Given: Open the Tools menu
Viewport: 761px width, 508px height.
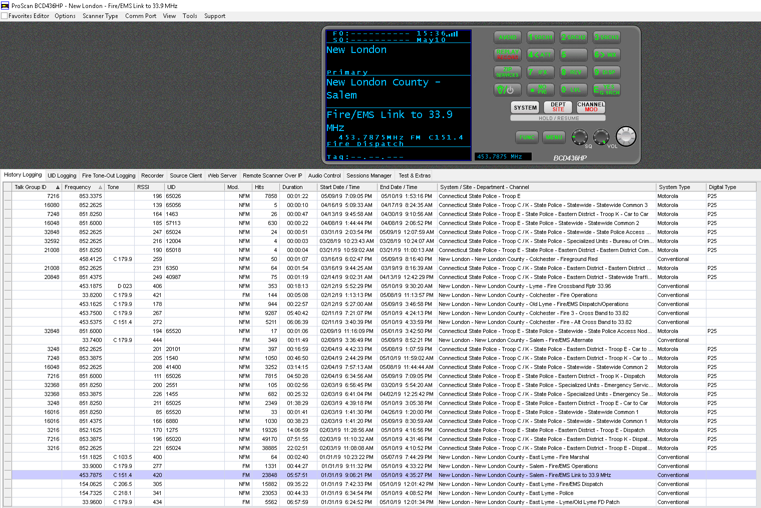Looking at the screenshot, I should pos(190,16).
